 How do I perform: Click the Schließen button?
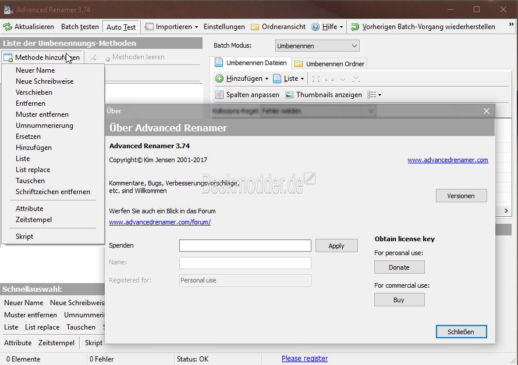(461, 332)
